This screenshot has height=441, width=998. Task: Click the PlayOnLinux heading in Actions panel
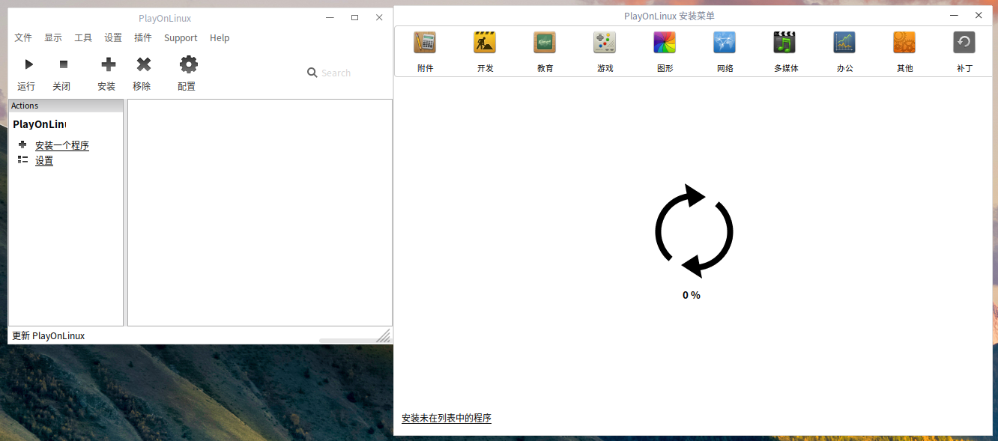[39, 124]
